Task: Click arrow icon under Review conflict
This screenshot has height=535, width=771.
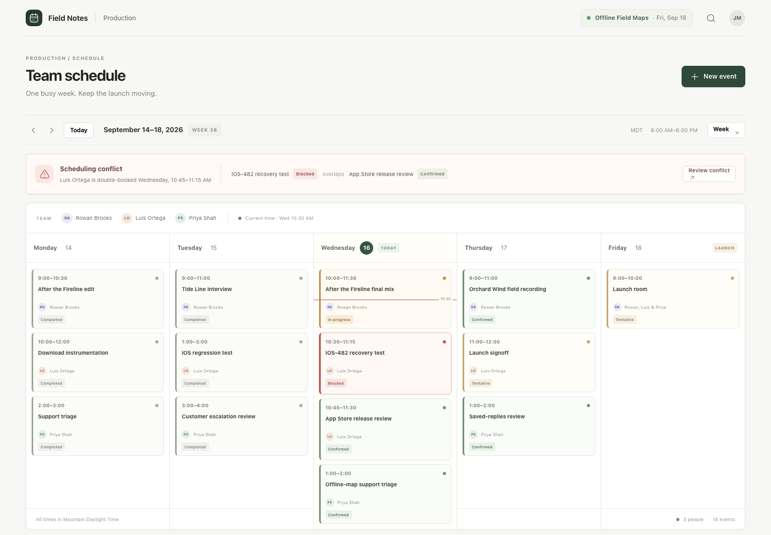Action: (692, 178)
